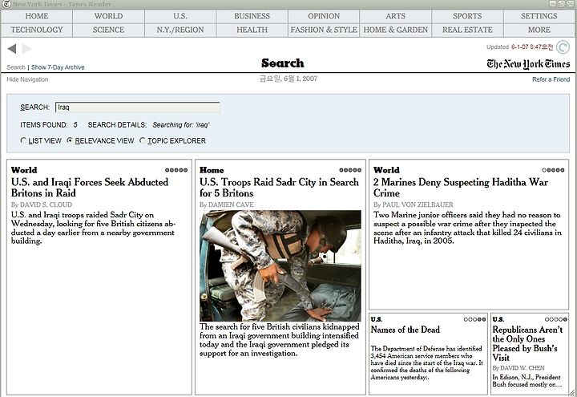Open the Fashion & Style section
The height and width of the screenshot is (397, 577).
(x=324, y=30)
